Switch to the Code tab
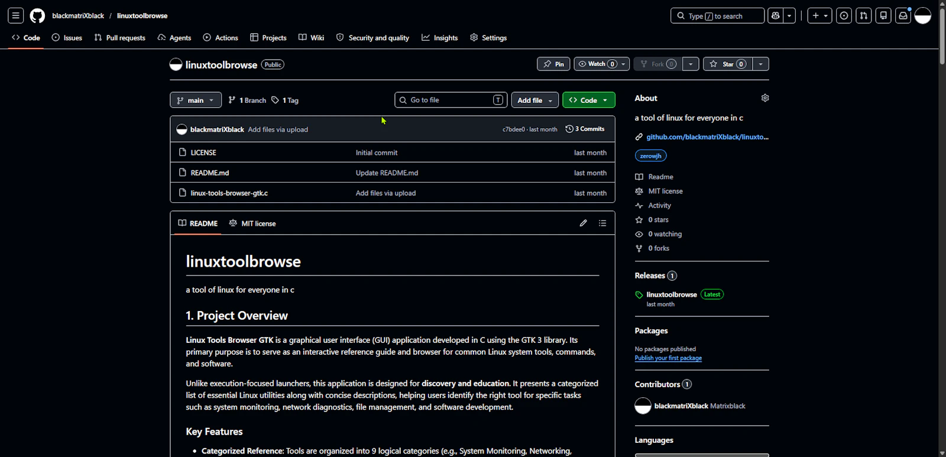This screenshot has height=457, width=946. click(26, 38)
